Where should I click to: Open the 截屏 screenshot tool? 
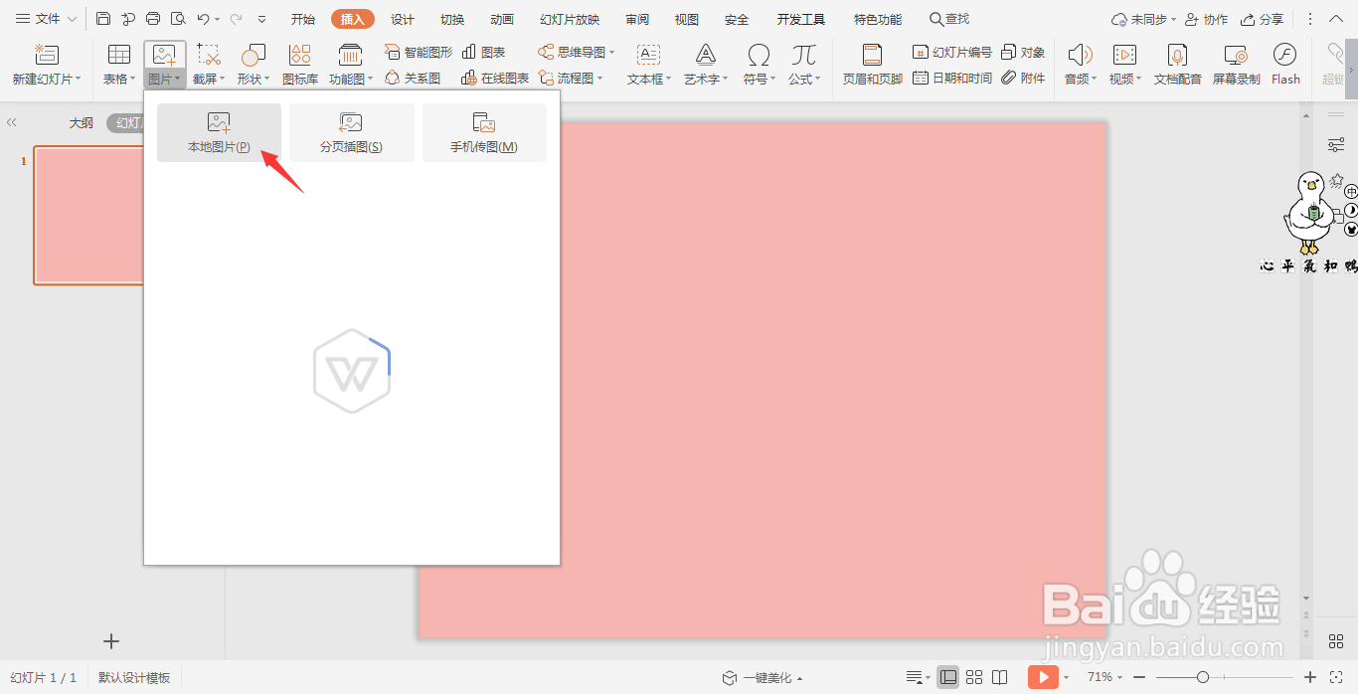209,64
